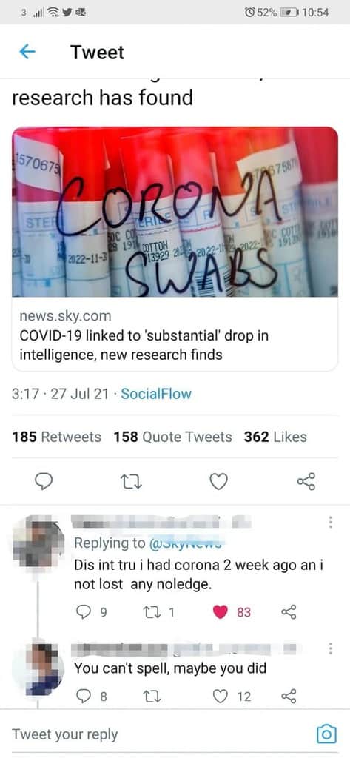Open the second reply's three-dot menu

click(330, 648)
